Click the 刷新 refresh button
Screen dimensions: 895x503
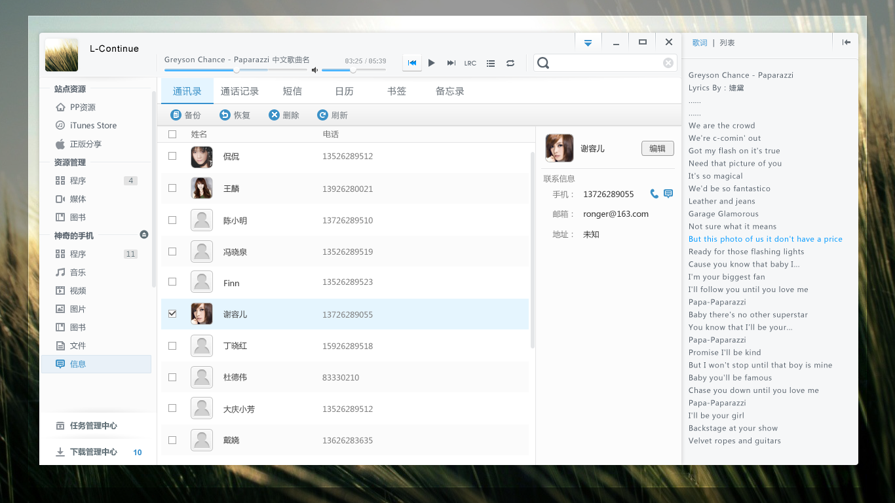[333, 115]
